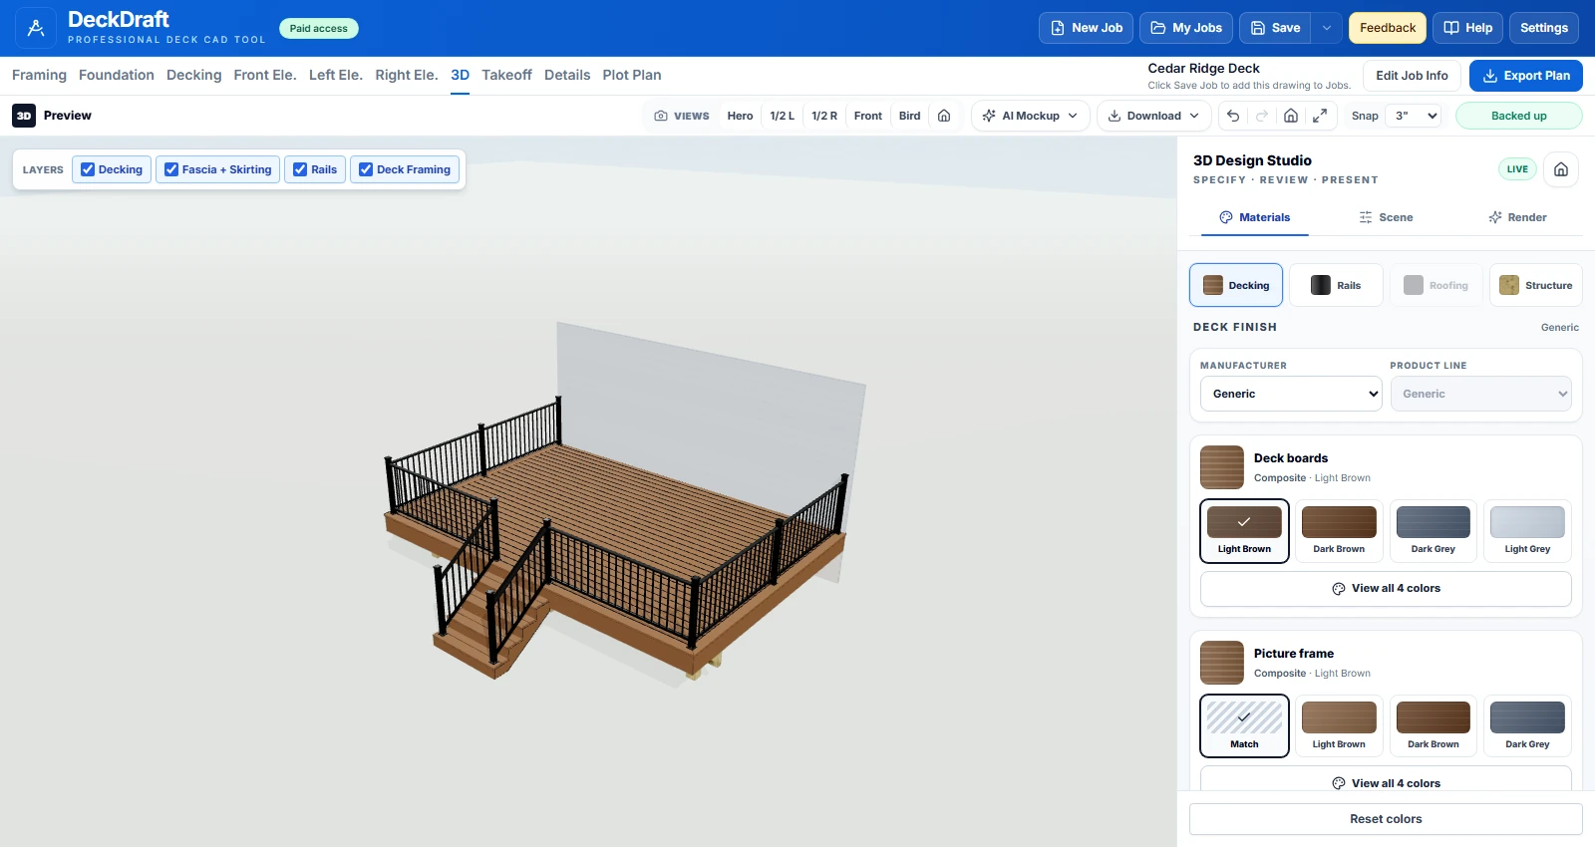Select the Rails material category
Viewport: 1595px width, 847px height.
coord(1336,285)
